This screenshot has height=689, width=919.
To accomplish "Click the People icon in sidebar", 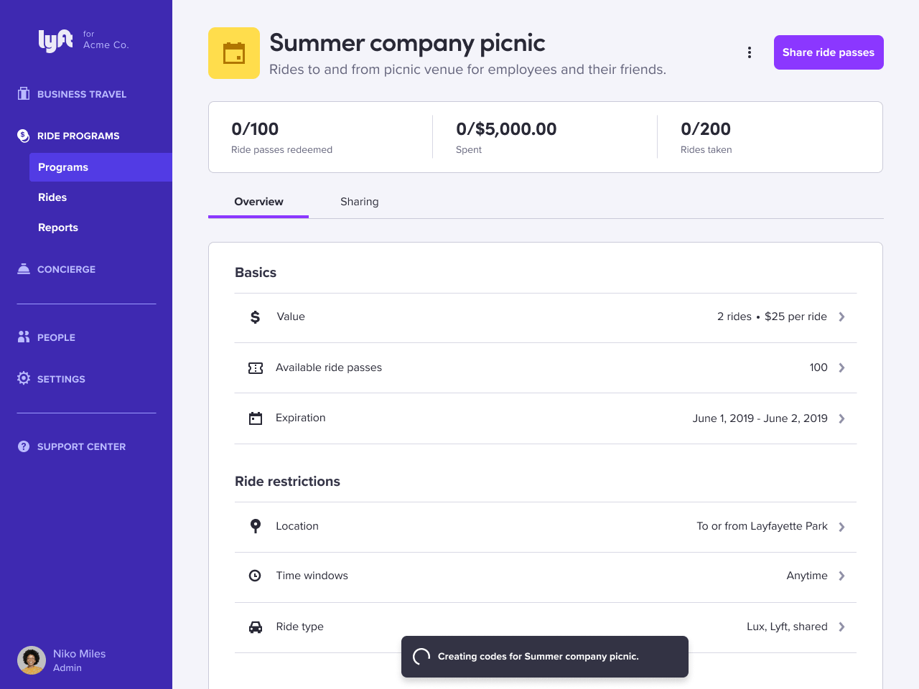I will (x=24, y=337).
